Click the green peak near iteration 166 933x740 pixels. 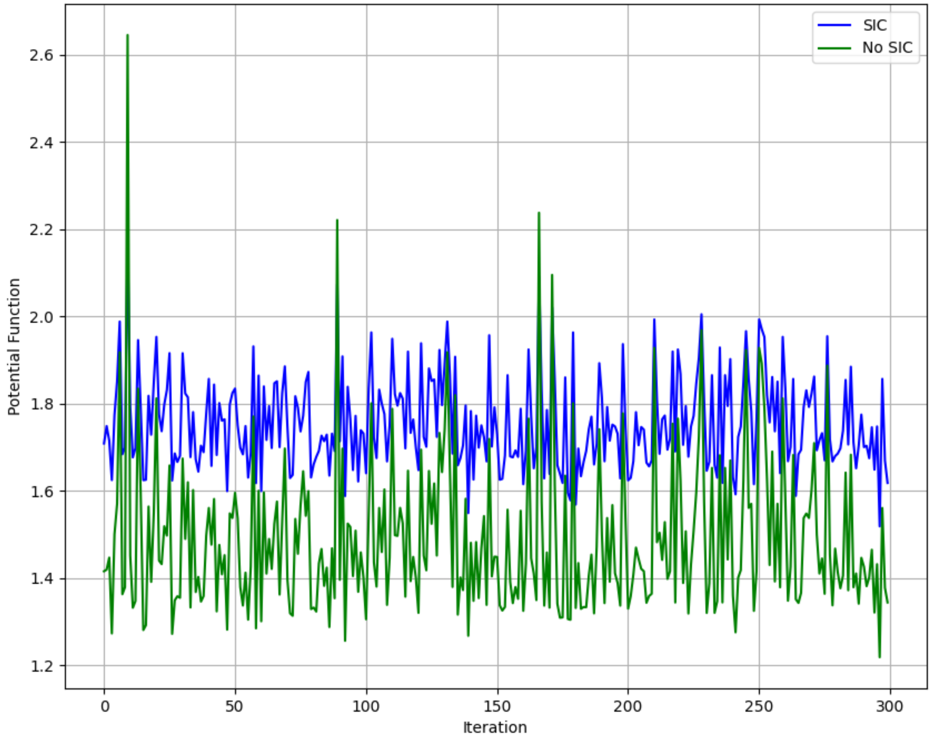(x=539, y=213)
